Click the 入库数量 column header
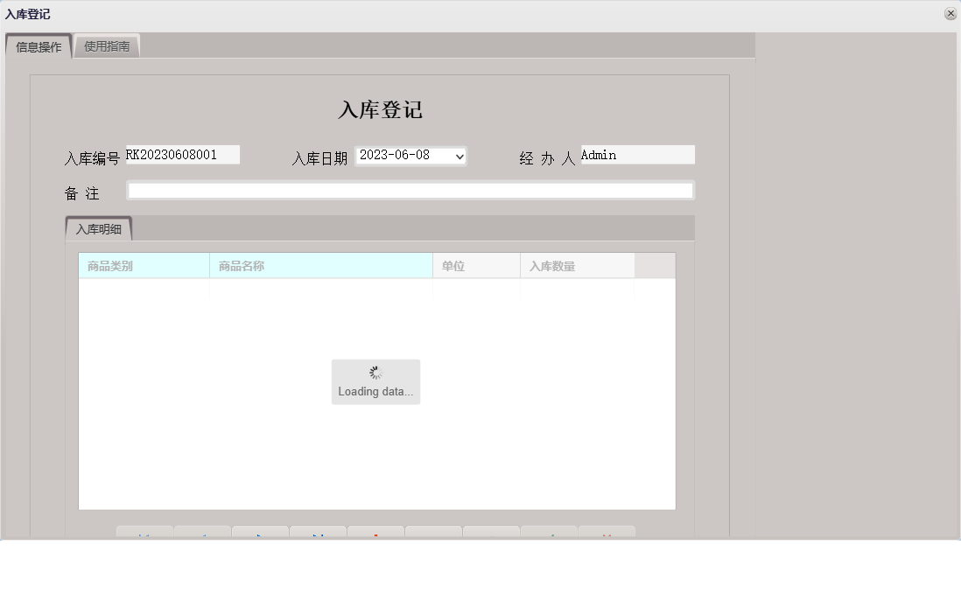The image size is (961, 601). (576, 264)
